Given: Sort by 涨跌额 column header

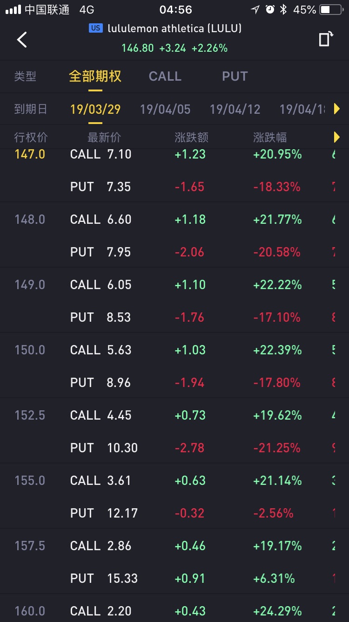Looking at the screenshot, I should point(191,137).
